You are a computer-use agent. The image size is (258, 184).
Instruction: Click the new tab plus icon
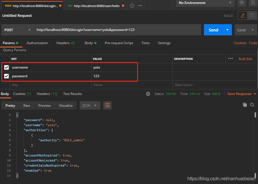point(132,6)
